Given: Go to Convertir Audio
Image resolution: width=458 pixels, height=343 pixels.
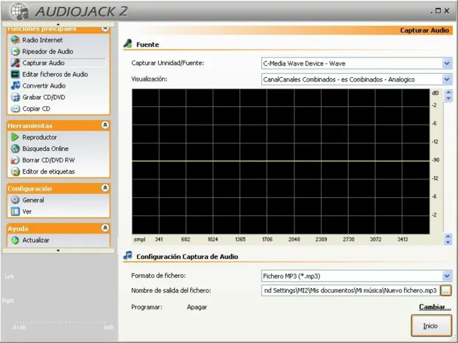Looking at the screenshot, I should (44, 86).
